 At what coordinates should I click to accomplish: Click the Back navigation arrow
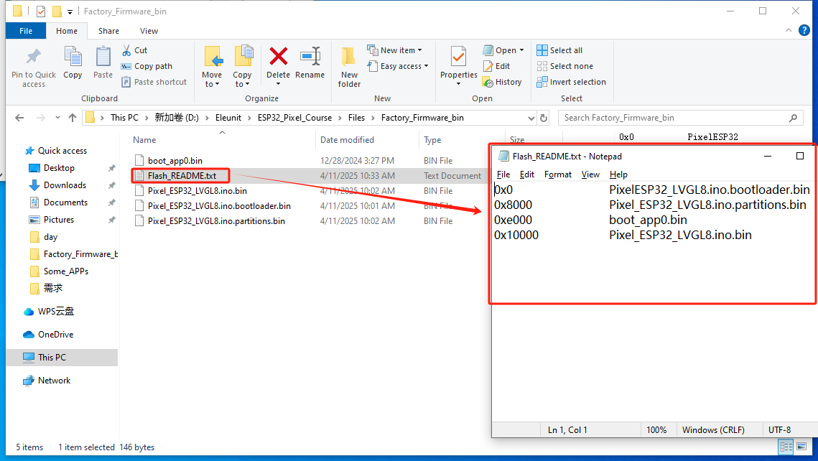tap(20, 118)
